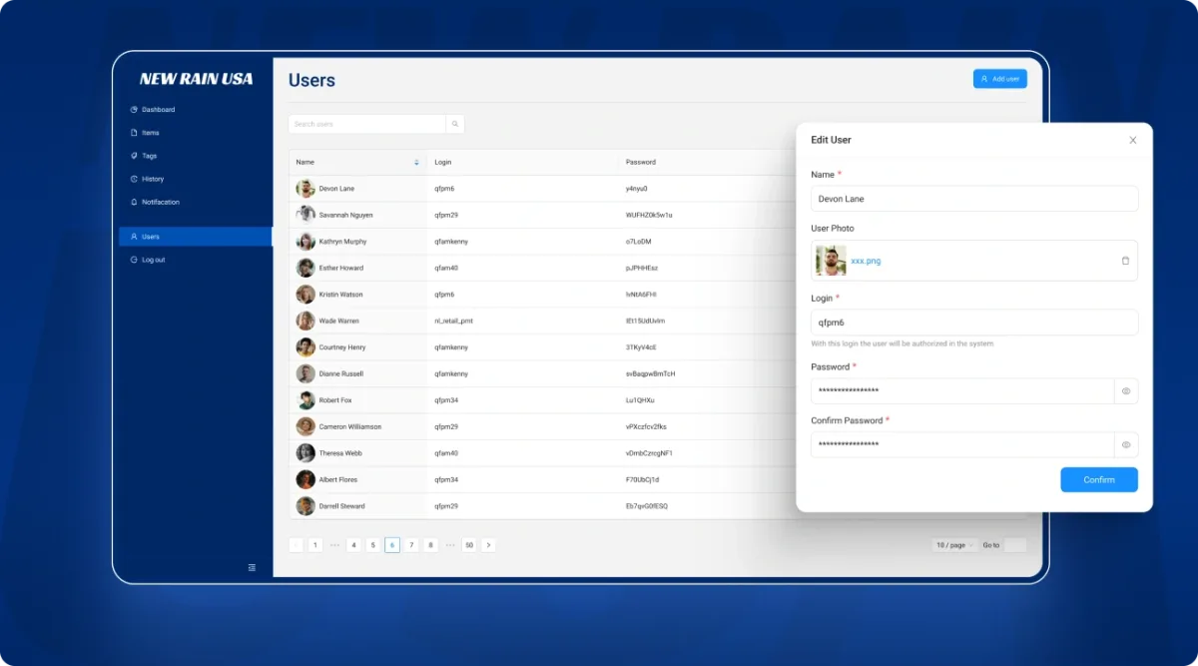Click the password cell F70UbCj1d

[643, 479]
